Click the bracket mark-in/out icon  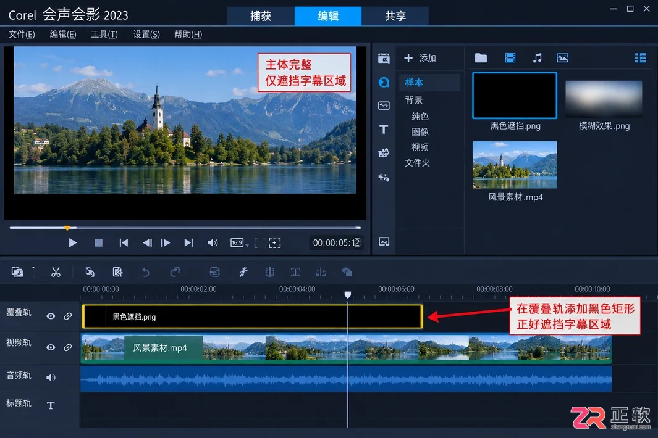259,242
